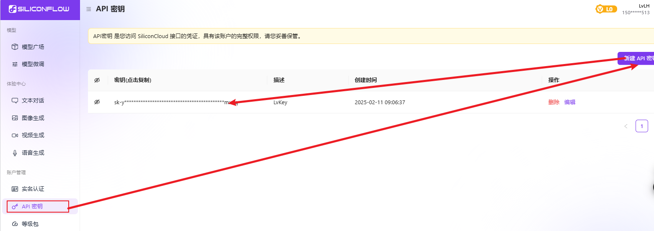The height and width of the screenshot is (231, 654).
Task: Click the 2025-02-11 09:06:37 timestamp
Action: [380, 102]
